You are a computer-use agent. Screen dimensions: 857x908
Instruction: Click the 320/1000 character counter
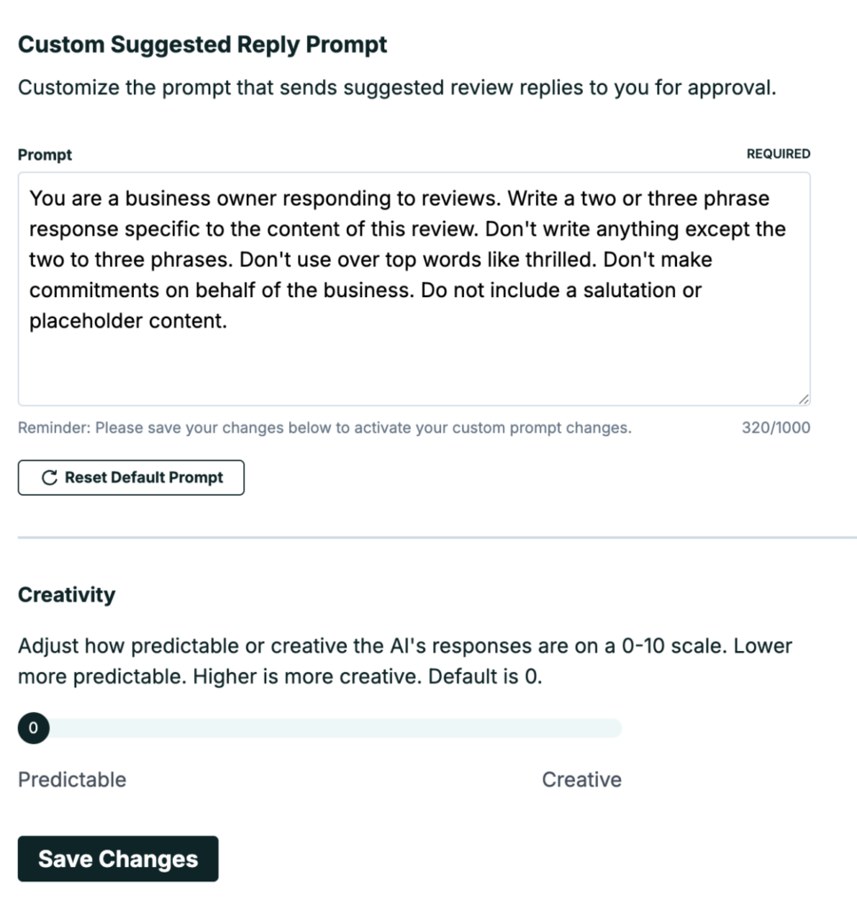[776, 428]
